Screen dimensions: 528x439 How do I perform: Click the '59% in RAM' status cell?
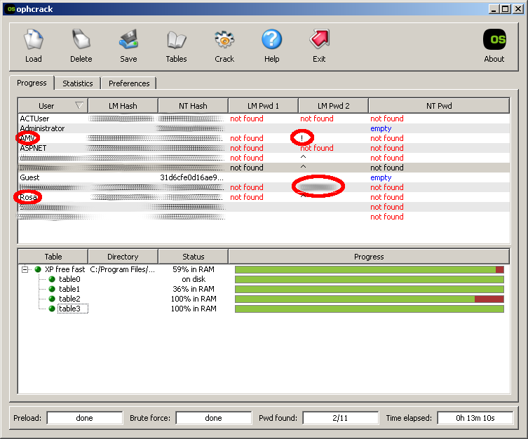coord(194,269)
